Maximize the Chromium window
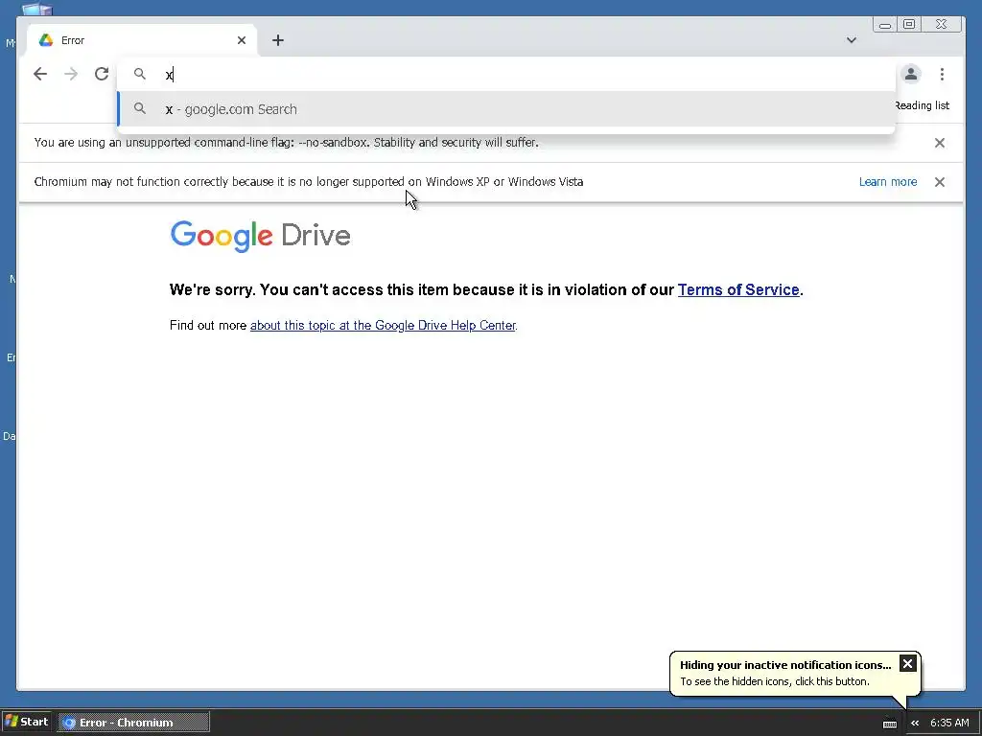This screenshot has height=736, width=982. 909,24
